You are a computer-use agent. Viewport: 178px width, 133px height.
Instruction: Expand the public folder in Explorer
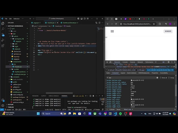9,82
